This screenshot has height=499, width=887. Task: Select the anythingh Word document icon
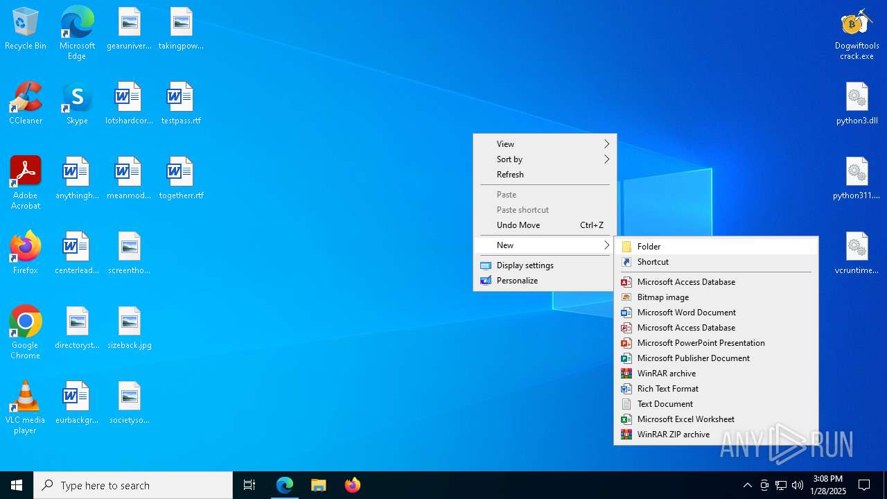[x=77, y=179]
